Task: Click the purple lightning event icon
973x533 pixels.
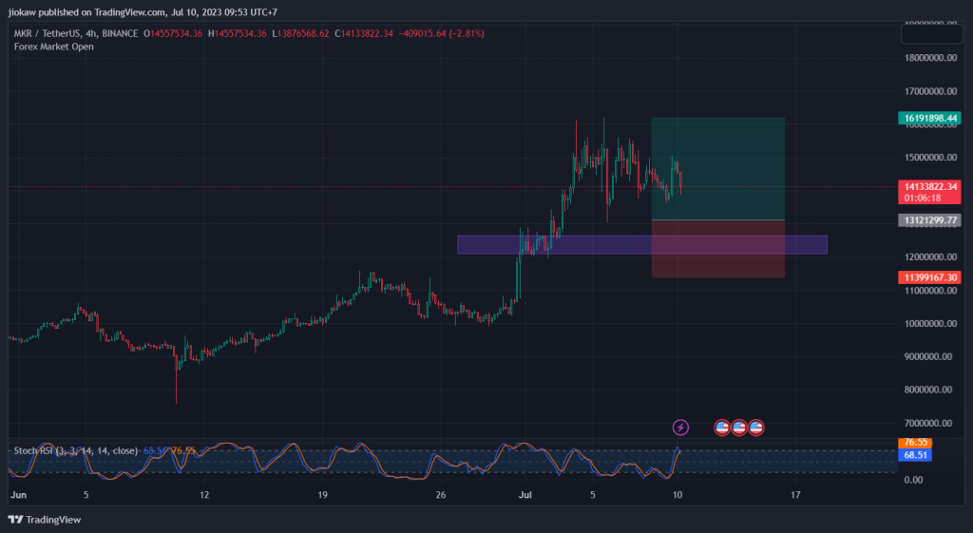Action: click(680, 428)
